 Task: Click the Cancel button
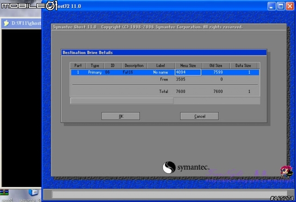pos(199,116)
